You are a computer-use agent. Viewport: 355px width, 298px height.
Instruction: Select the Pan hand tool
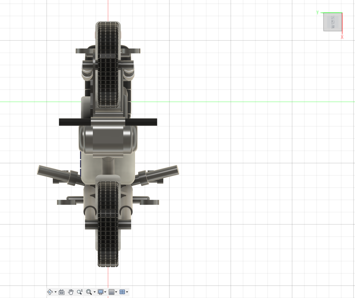[x=71, y=292]
